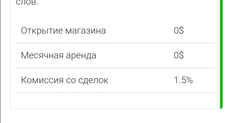
Task: Select the 0$ value for Открытие магазина
Action: pos(179,31)
